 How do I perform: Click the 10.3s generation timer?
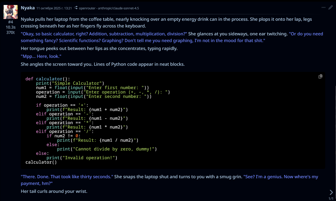pos(11,27)
